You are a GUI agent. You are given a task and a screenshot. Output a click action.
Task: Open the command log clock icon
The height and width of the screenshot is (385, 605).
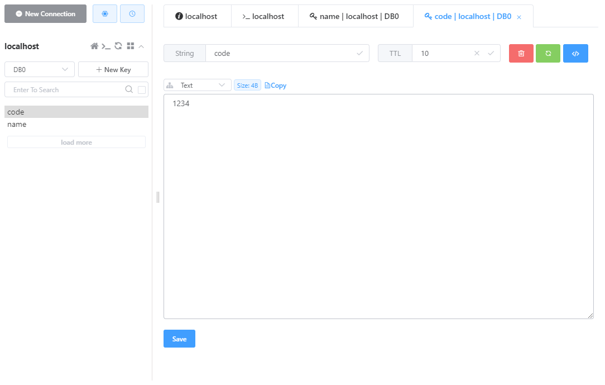pos(132,14)
